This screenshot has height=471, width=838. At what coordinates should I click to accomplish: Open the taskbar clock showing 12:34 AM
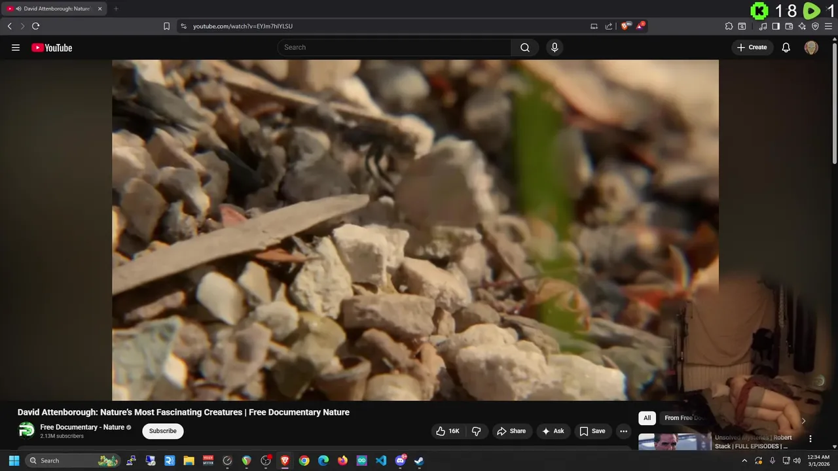pyautogui.click(x=818, y=461)
